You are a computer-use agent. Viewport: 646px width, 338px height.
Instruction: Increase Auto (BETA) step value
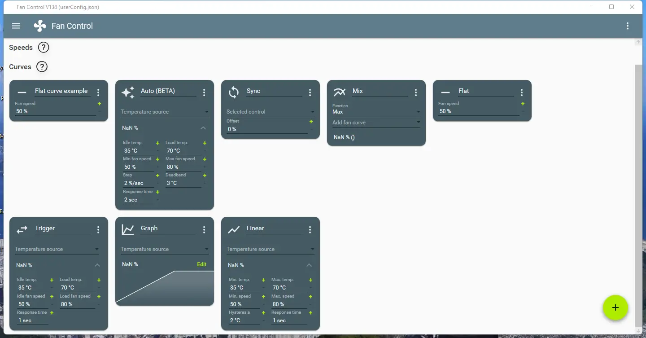pyautogui.click(x=157, y=176)
